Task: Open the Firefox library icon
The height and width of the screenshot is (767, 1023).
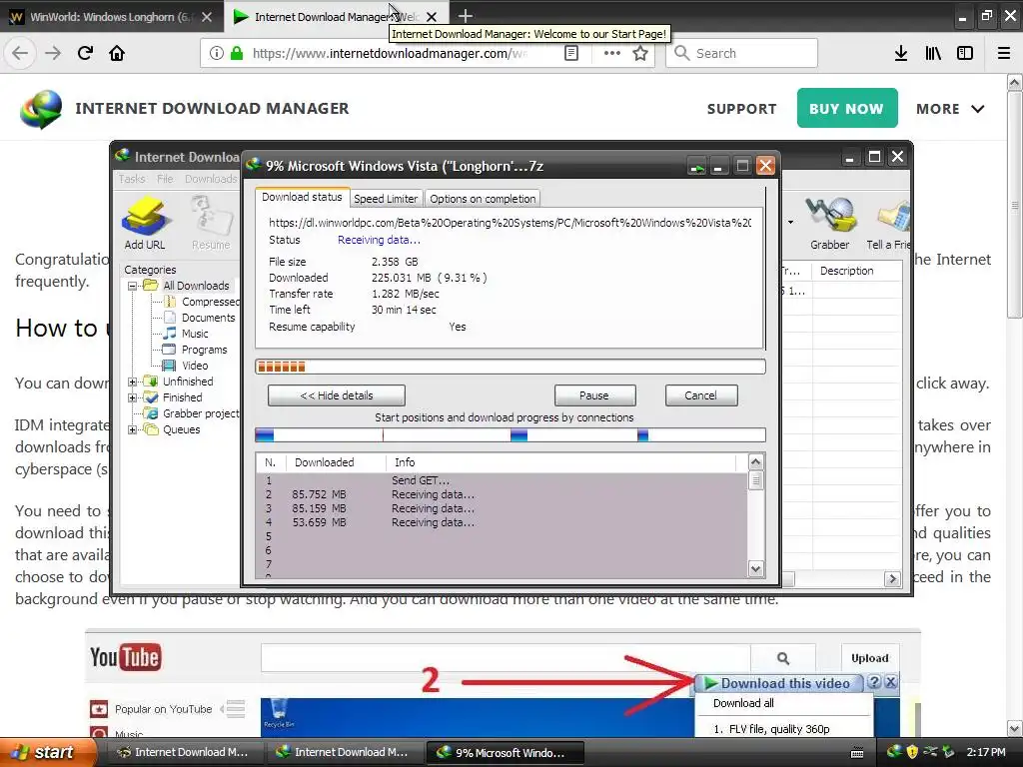Action: [933, 53]
